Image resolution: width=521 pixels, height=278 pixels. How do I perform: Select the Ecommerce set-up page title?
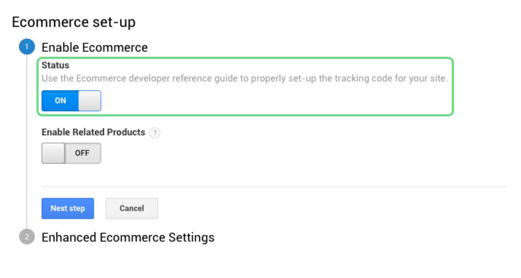click(x=74, y=22)
